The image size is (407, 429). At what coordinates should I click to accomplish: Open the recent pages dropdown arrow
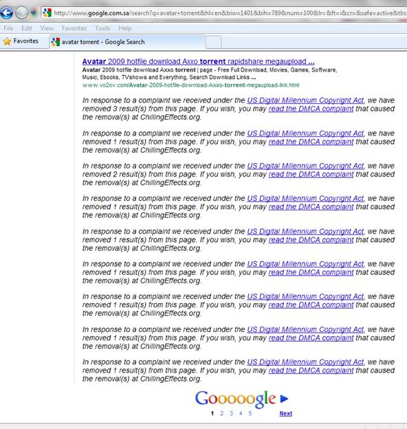click(x=34, y=13)
